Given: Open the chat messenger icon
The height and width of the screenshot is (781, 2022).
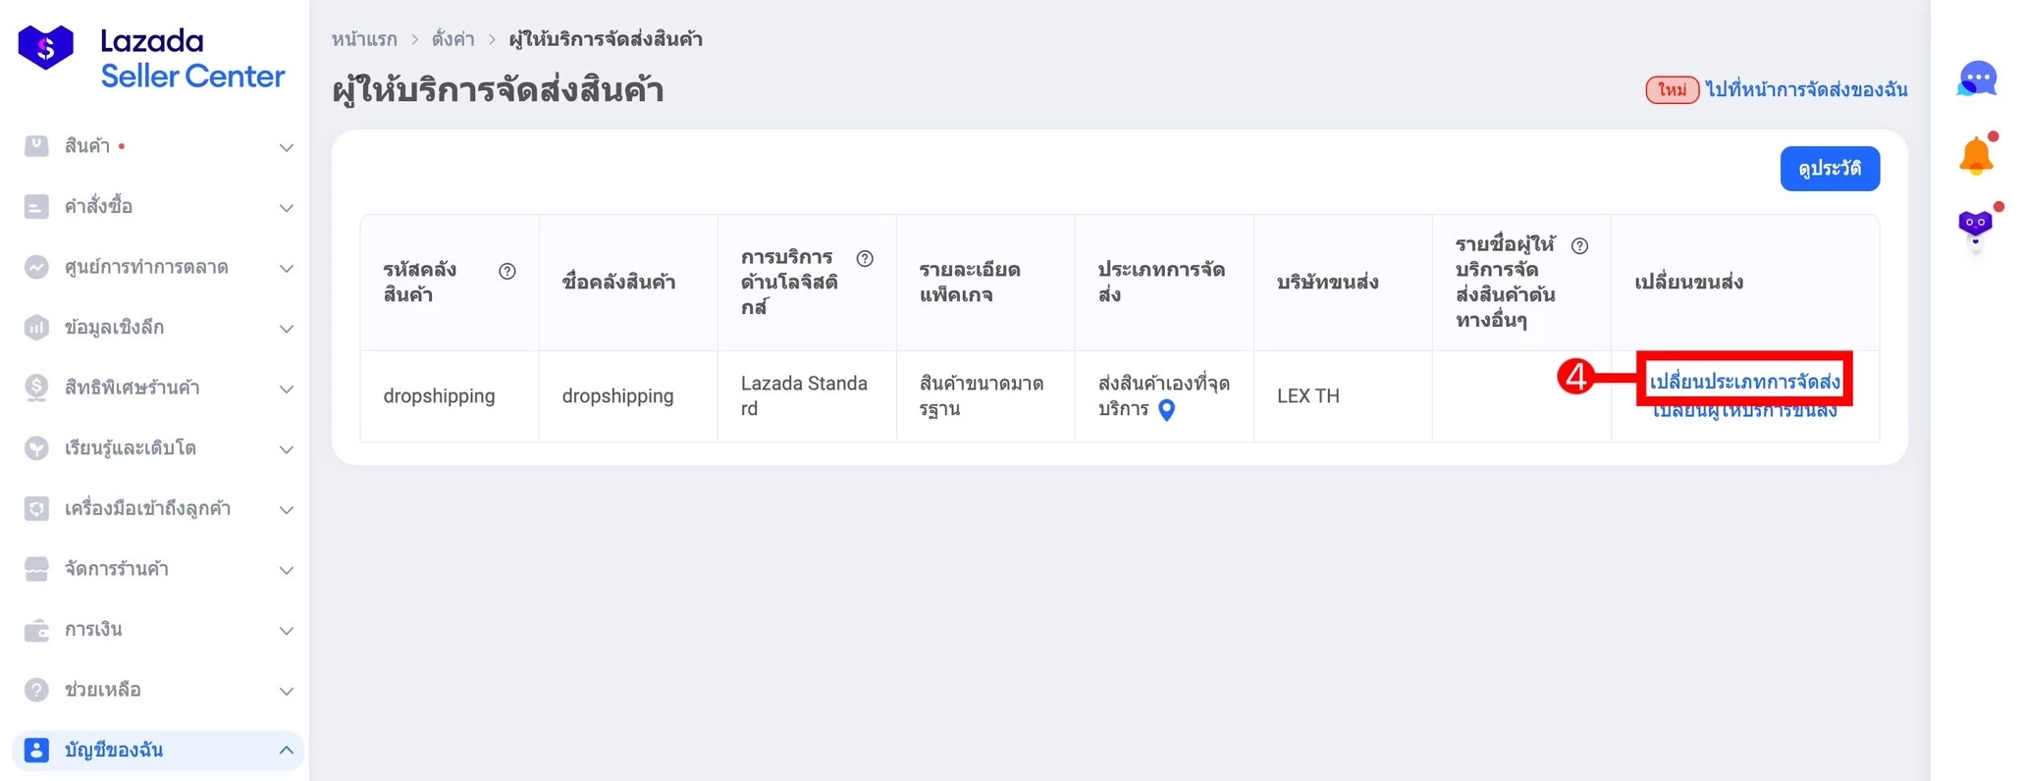Looking at the screenshot, I should [x=1979, y=78].
